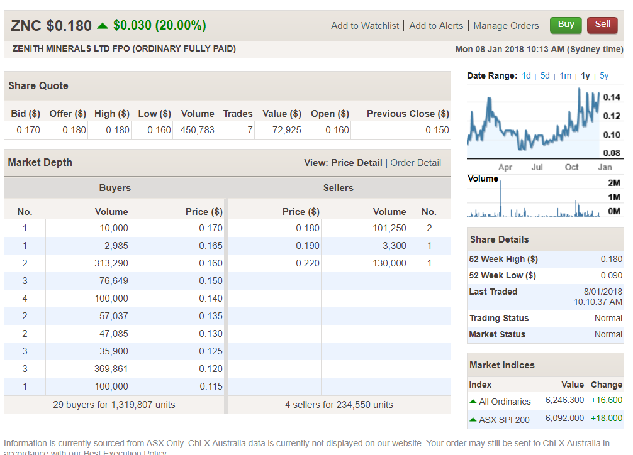Click buyer volume 57,037

[114, 316]
